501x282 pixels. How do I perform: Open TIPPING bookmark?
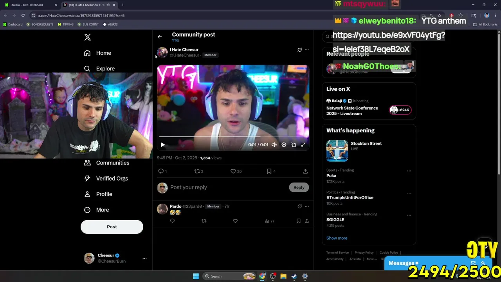(65, 24)
